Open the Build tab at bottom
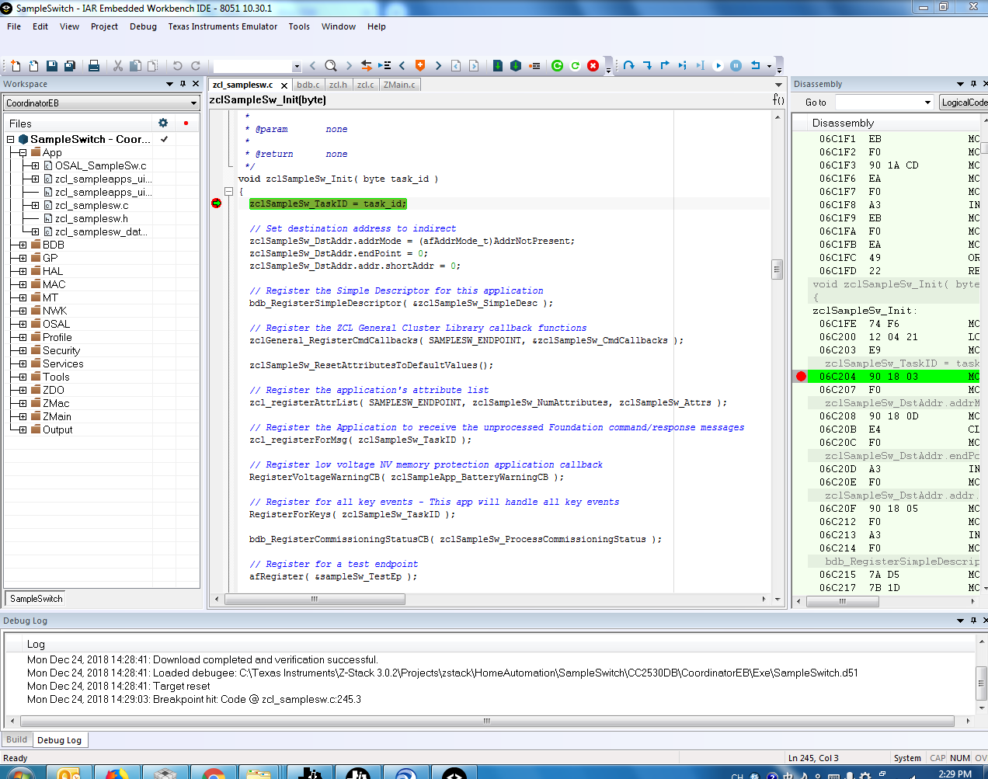The height and width of the screenshot is (779, 988). 16,739
